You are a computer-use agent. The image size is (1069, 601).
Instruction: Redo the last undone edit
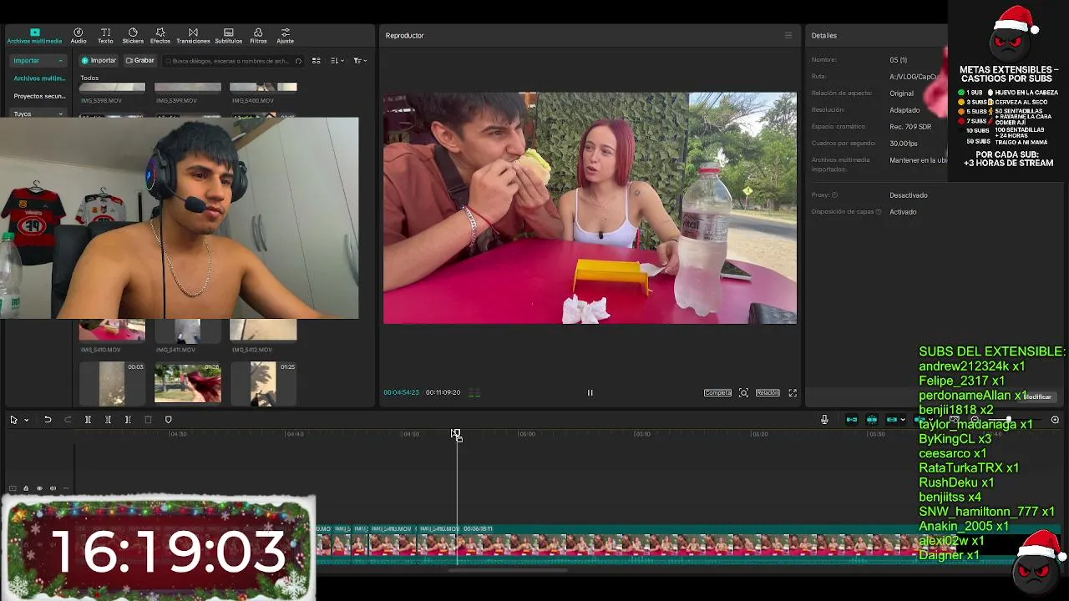click(68, 420)
